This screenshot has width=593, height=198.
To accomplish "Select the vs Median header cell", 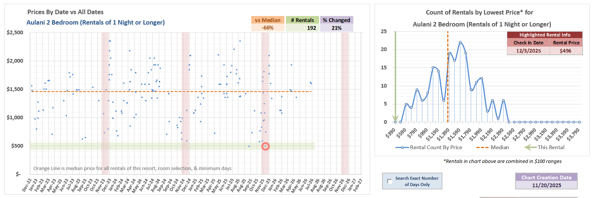I will tap(268, 20).
